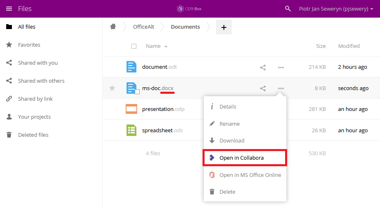Open presentation.odp by its name
The image size is (380, 208).
click(x=164, y=109)
